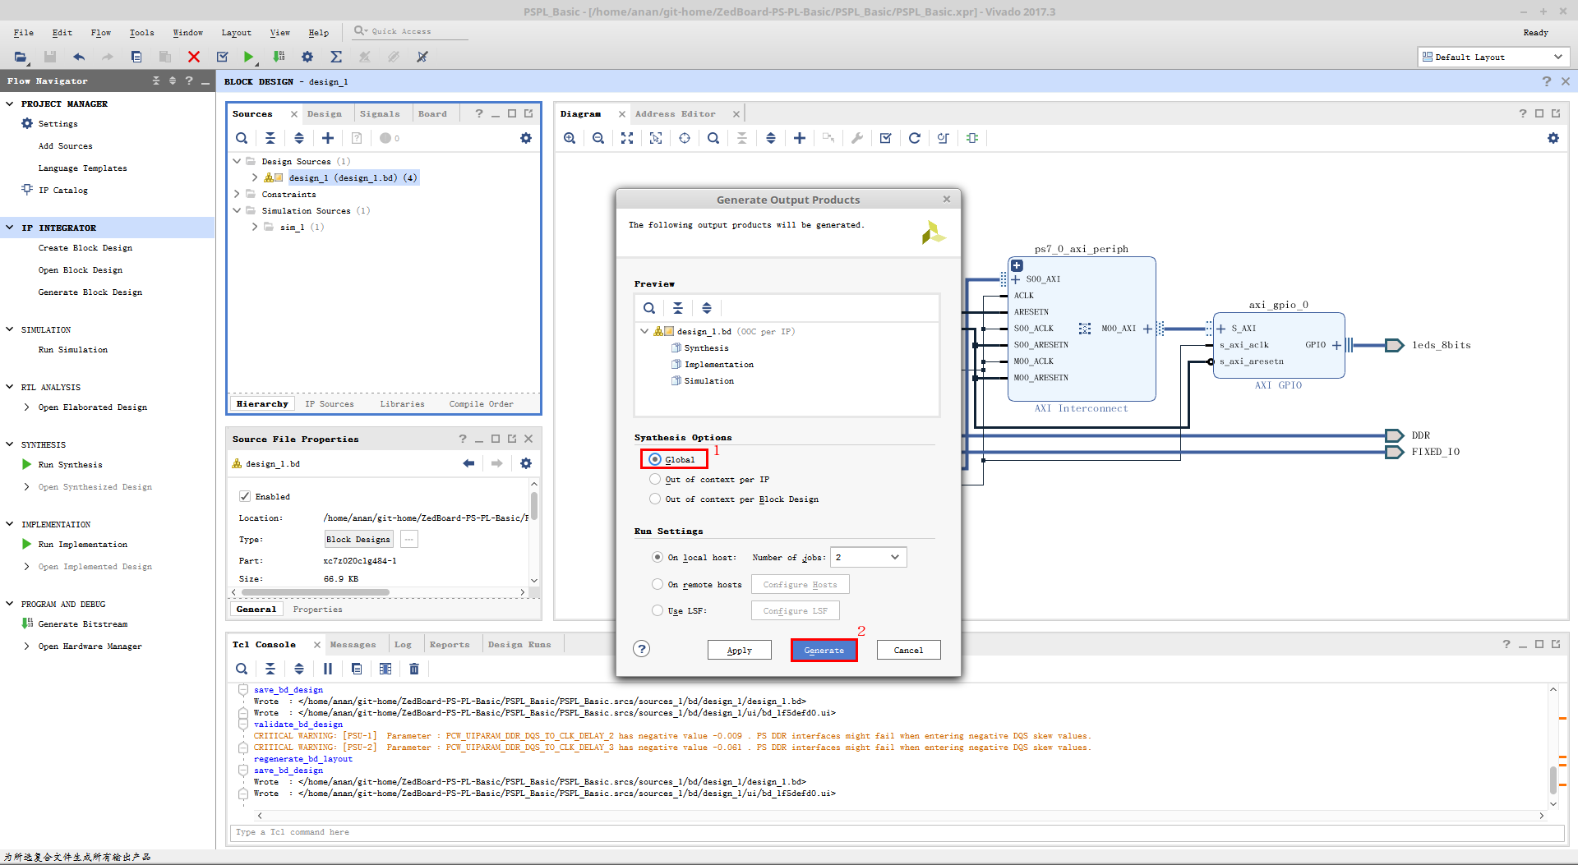
Task: Click Run Implementation in Flow Navigator
Action: (x=83, y=544)
